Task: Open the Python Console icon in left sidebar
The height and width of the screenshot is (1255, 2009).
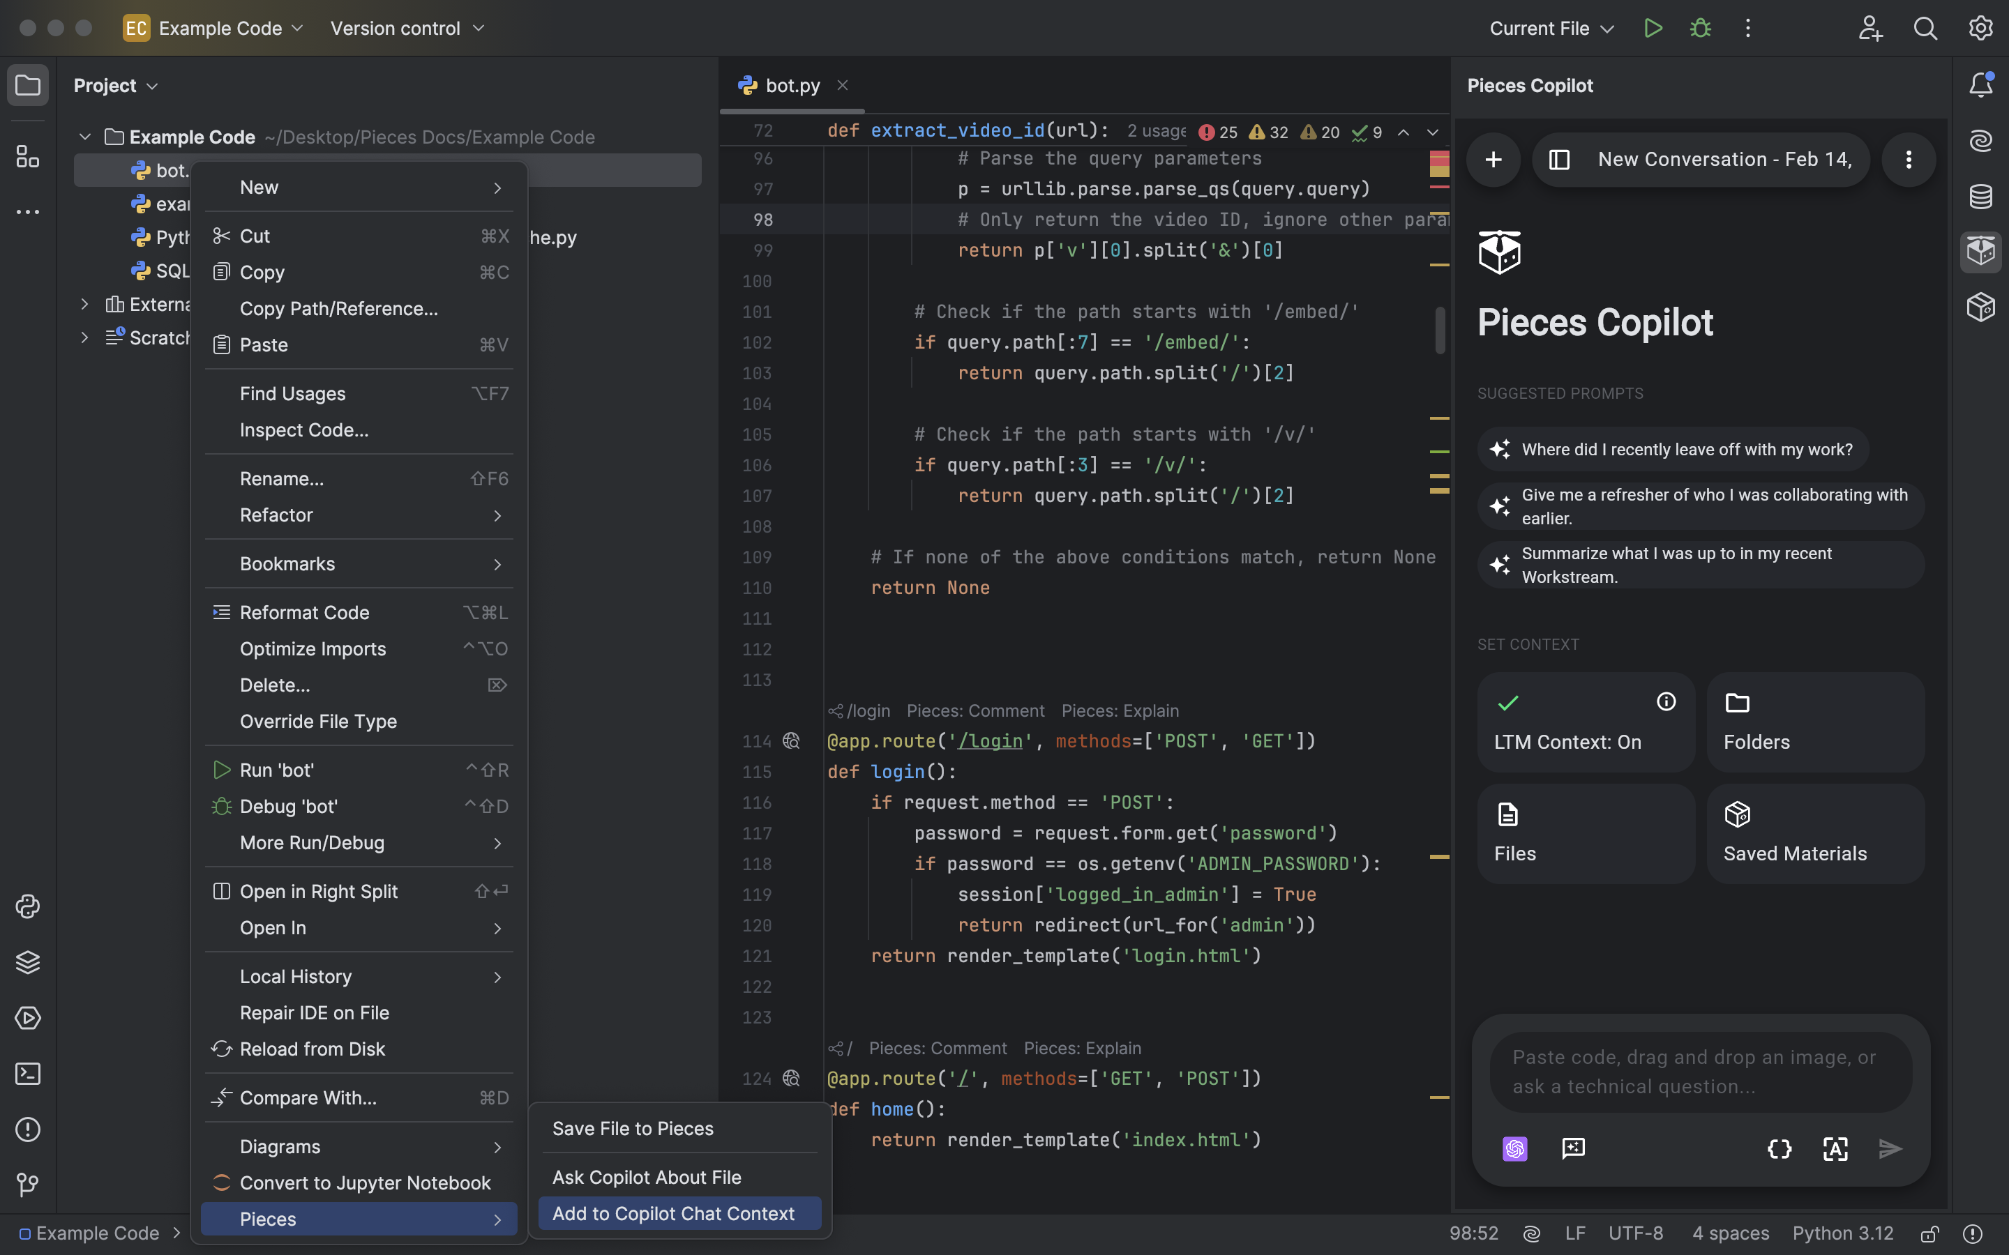Action: (27, 906)
